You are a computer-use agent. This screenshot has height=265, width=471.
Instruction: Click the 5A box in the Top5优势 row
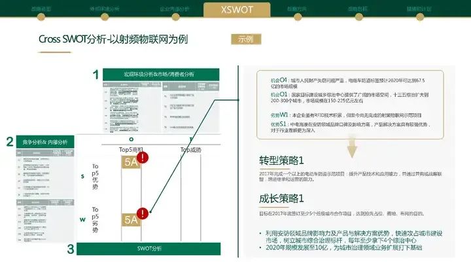pyautogui.click(x=131, y=162)
